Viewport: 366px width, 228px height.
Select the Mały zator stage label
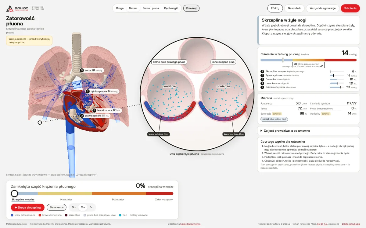click(66, 200)
